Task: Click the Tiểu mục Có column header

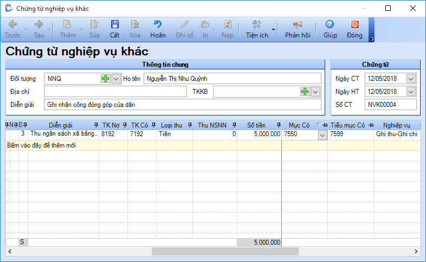Action: click(347, 125)
